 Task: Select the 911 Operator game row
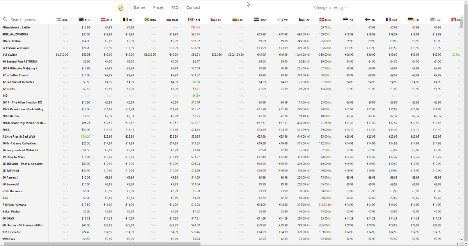coord(12,232)
